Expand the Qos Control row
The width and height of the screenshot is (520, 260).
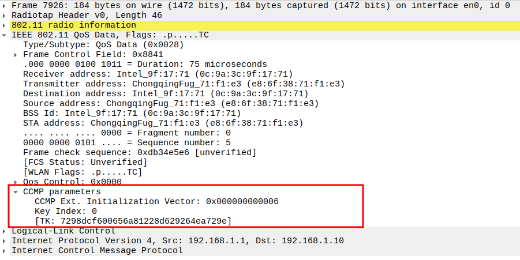pyautogui.click(x=16, y=182)
